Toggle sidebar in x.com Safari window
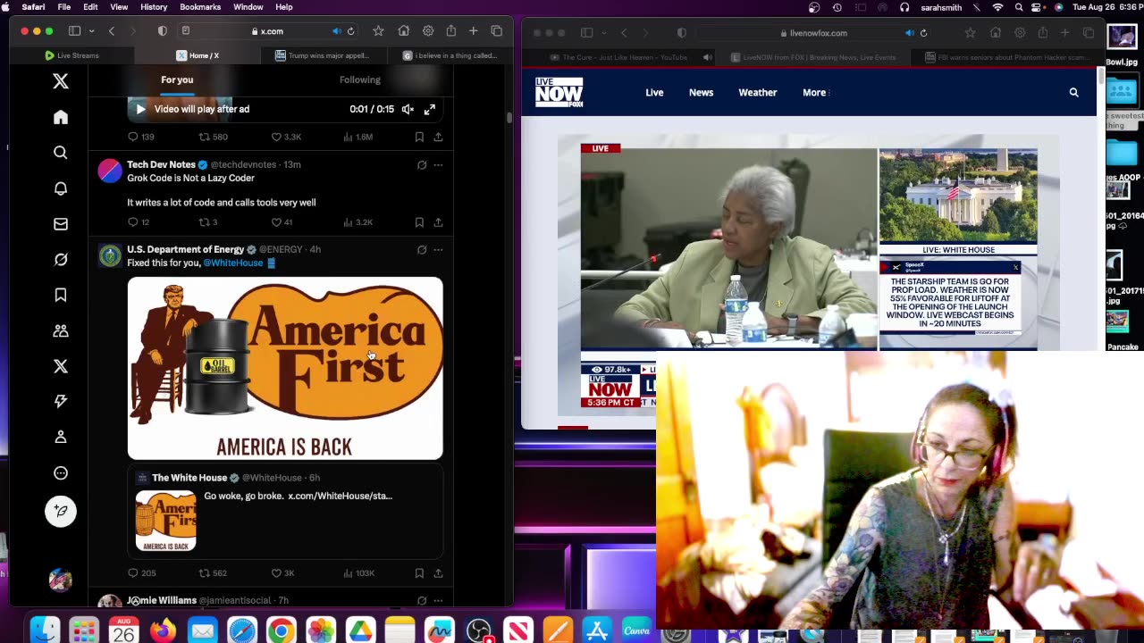1144x643 pixels. tap(75, 31)
